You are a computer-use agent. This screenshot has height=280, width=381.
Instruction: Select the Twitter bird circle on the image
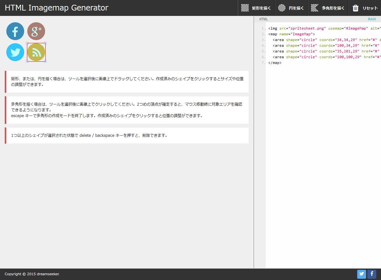point(15,52)
